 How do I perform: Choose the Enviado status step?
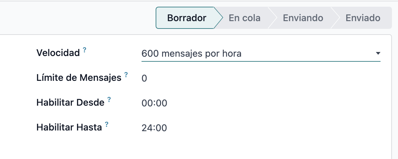[x=363, y=18]
